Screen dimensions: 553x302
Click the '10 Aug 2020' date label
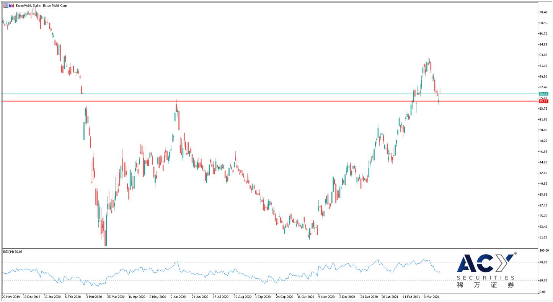pos(243,296)
